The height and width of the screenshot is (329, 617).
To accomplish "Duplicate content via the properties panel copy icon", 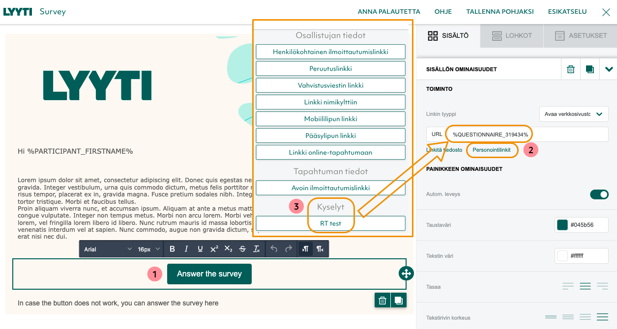I will coord(590,69).
